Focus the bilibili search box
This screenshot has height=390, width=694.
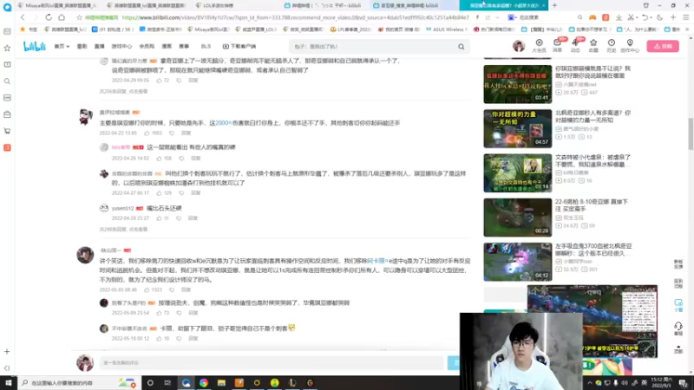[x=374, y=47]
